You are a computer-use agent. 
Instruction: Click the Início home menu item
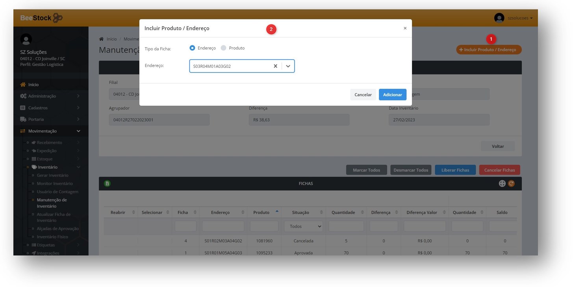[x=33, y=84]
